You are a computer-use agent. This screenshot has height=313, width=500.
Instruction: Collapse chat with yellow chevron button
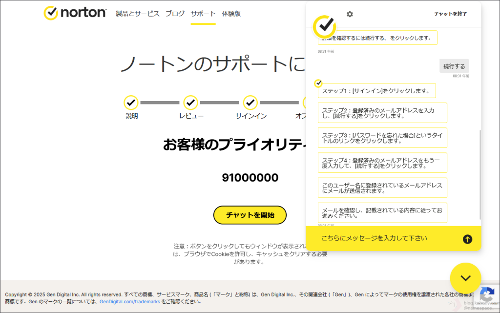tap(465, 278)
